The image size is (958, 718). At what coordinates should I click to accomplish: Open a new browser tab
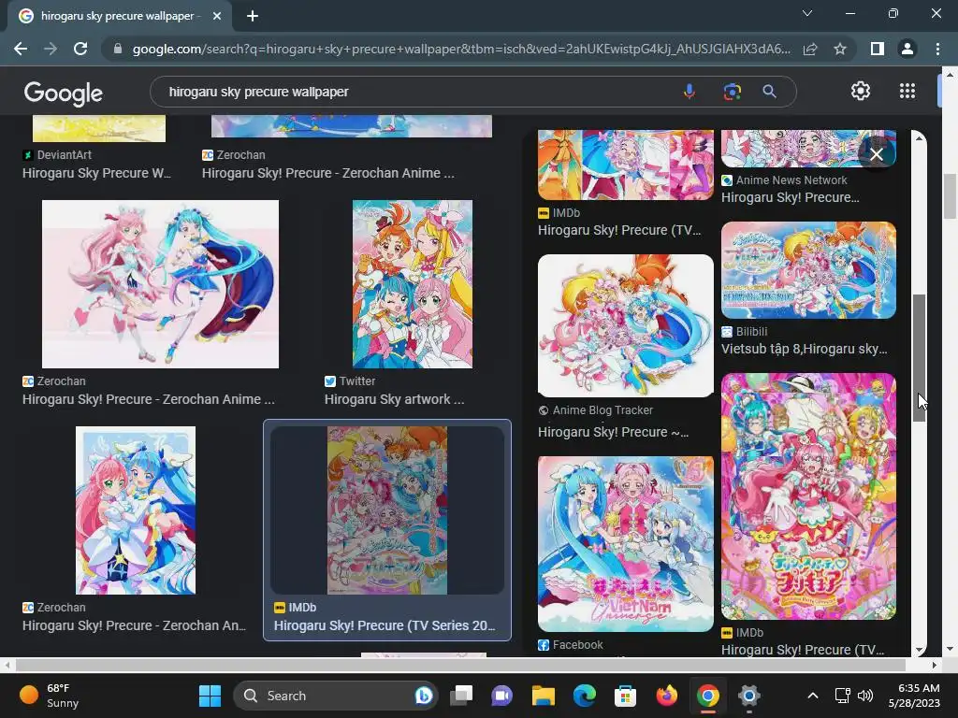(253, 16)
